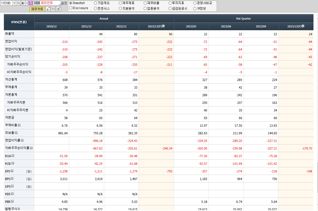
Task: Click the 2020/12 column header
Action: pos(52,26)
